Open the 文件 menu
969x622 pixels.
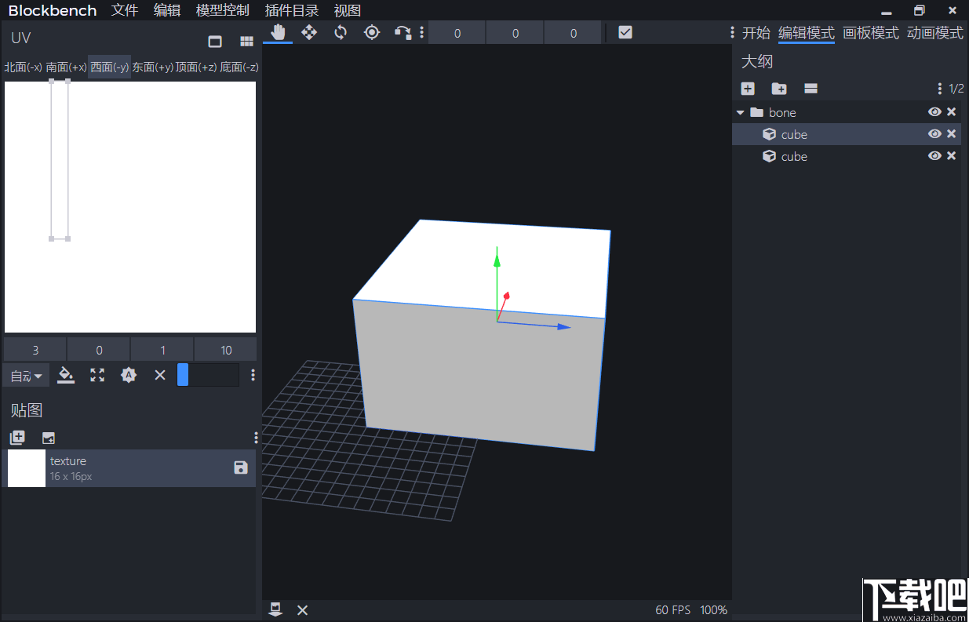point(124,10)
